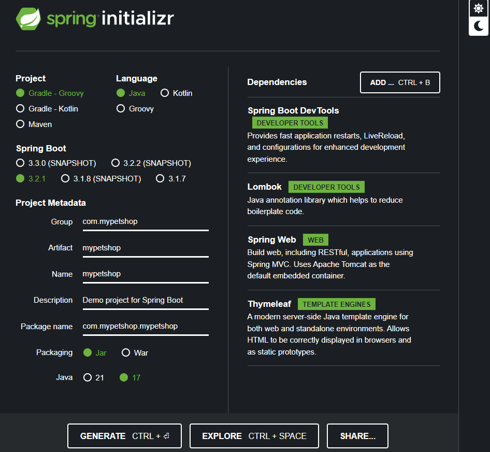This screenshot has height=452, width=490.
Task: Select Maven project type
Action: pos(34,124)
